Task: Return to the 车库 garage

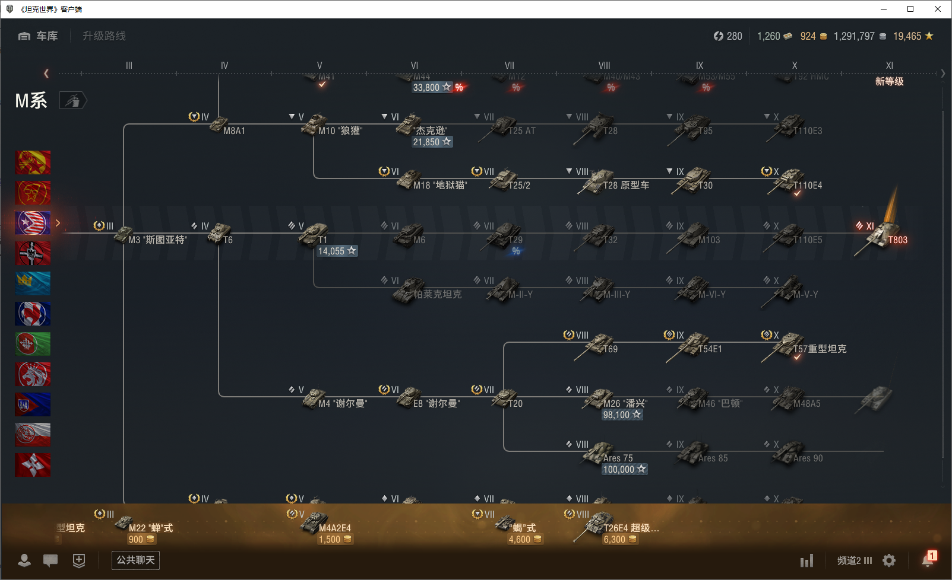Action: pyautogui.click(x=38, y=36)
